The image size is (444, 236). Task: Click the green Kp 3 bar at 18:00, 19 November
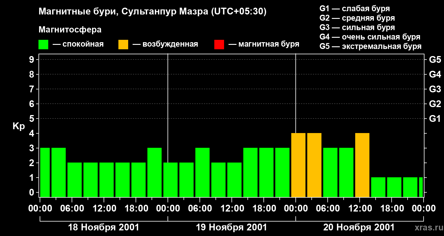pos(266,173)
